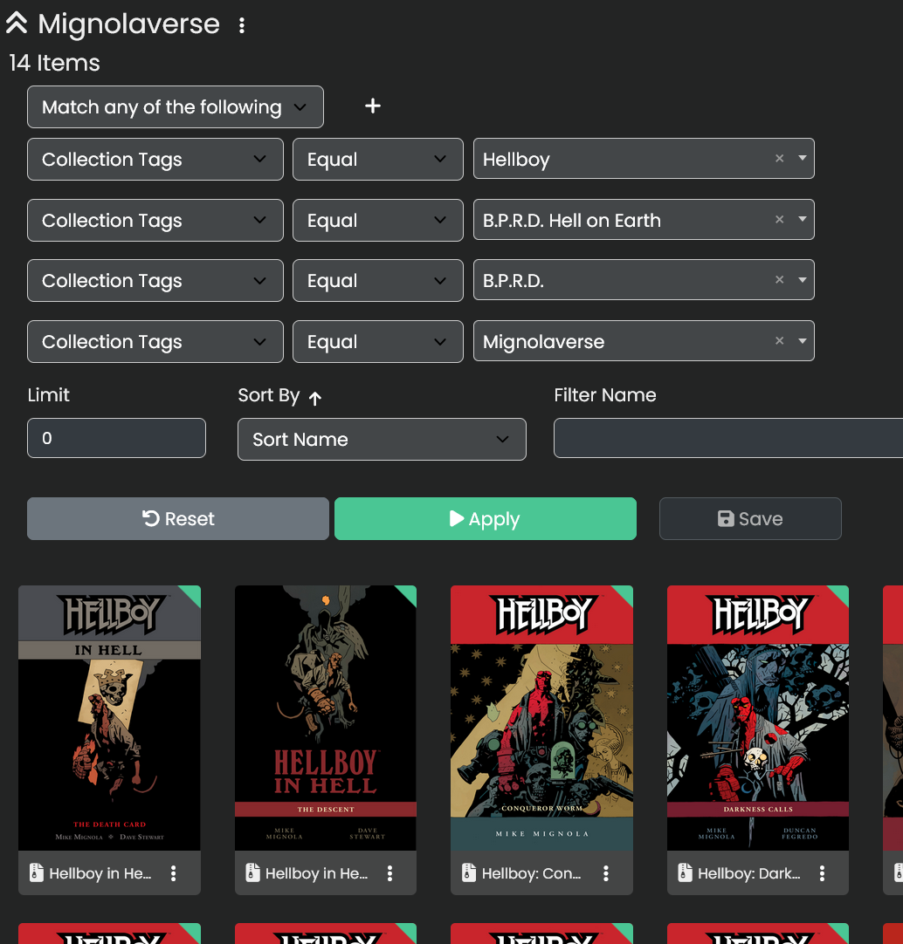The image size is (903, 944).
Task: Click archive file icon on The Descent card
Action: pyautogui.click(x=252, y=872)
